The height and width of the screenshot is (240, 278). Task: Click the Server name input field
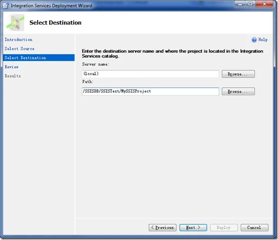click(x=150, y=74)
